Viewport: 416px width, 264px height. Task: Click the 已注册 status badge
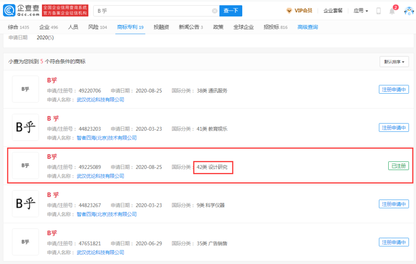pos(399,166)
